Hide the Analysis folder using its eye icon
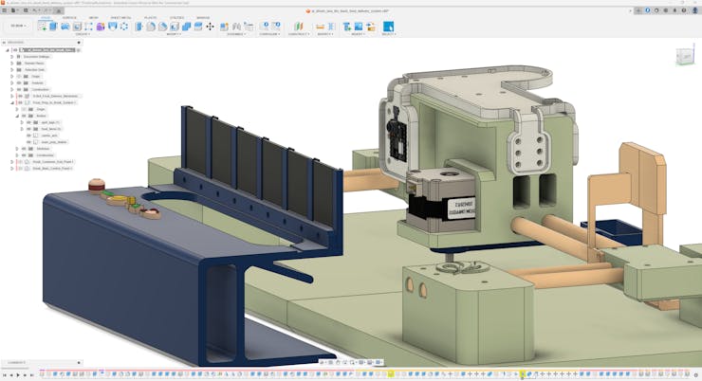This screenshot has width=702, height=381. pos(20,82)
